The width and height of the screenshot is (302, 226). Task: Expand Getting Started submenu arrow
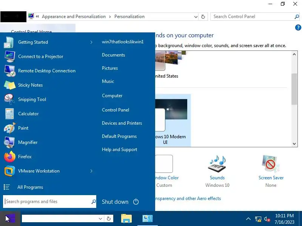click(91, 42)
